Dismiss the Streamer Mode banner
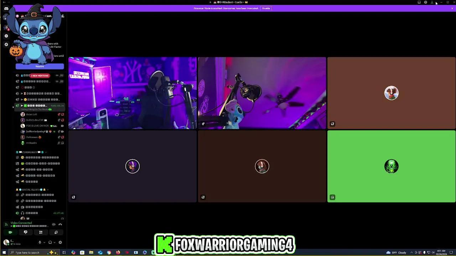Image resolution: width=456 pixels, height=256 pixels. (x=452, y=8)
